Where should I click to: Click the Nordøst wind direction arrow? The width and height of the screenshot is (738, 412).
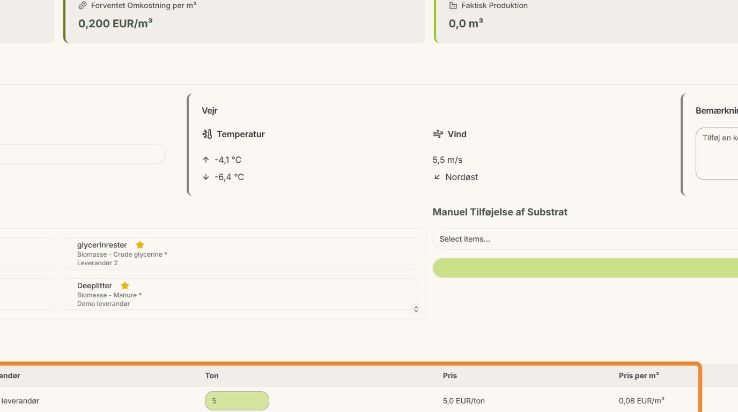click(x=437, y=177)
